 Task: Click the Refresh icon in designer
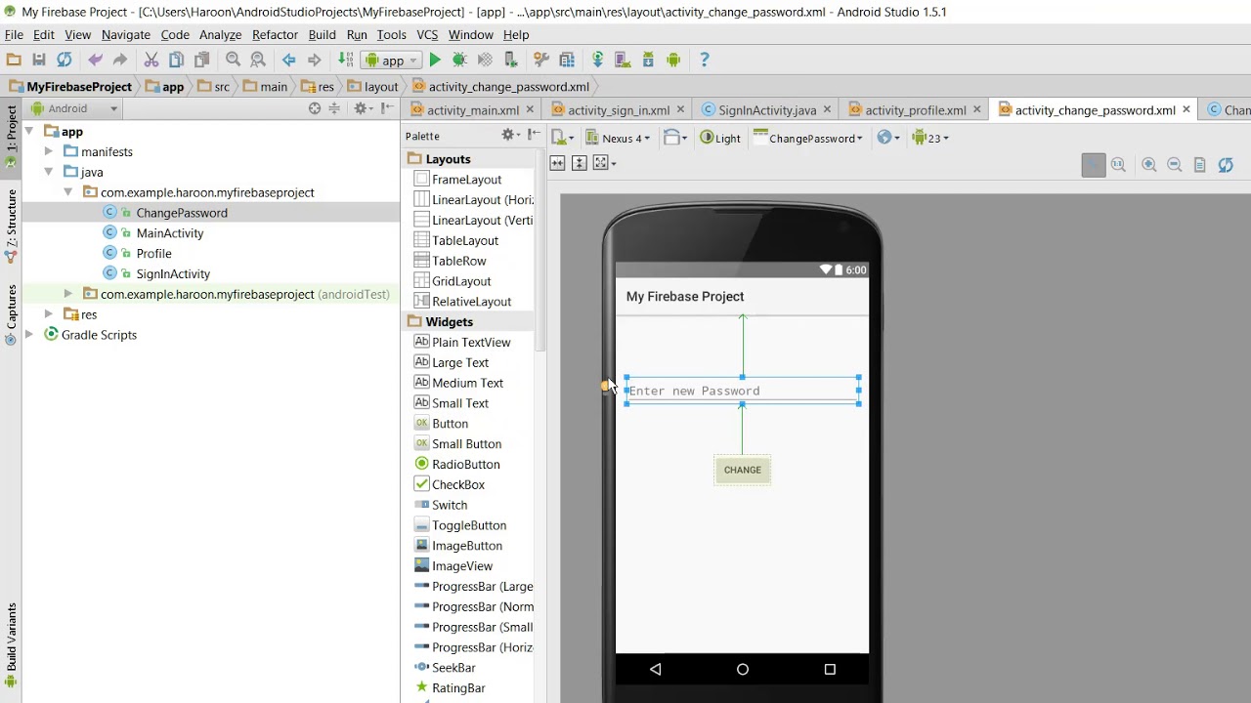[1226, 165]
